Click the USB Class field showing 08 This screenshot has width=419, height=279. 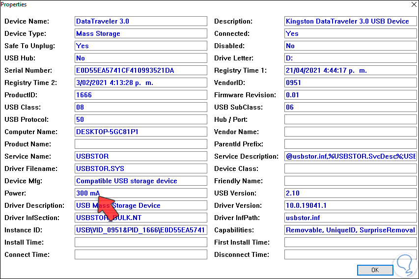click(x=141, y=107)
